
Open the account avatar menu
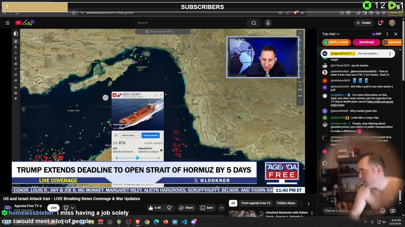[x=392, y=23]
